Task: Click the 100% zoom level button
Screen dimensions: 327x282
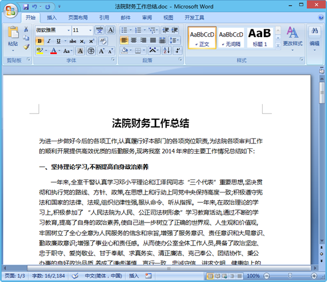Action: click(253, 276)
